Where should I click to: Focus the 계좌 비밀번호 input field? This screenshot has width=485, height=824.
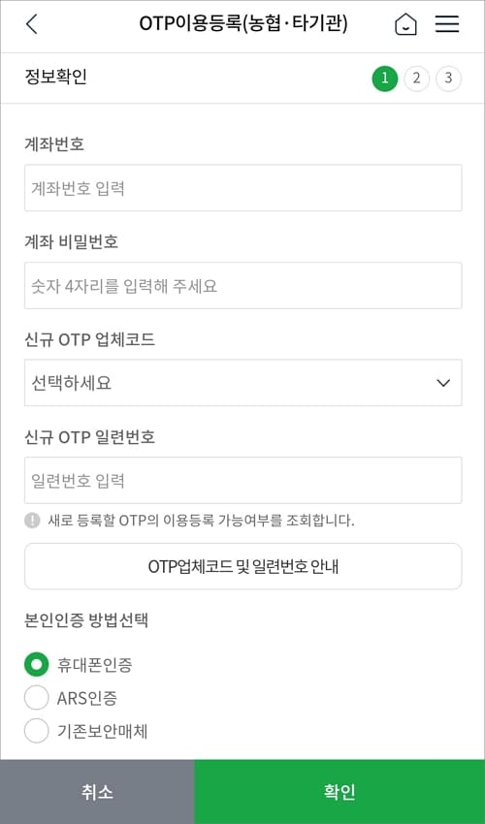243,285
